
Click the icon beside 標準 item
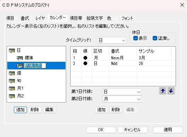pos(20,58)
